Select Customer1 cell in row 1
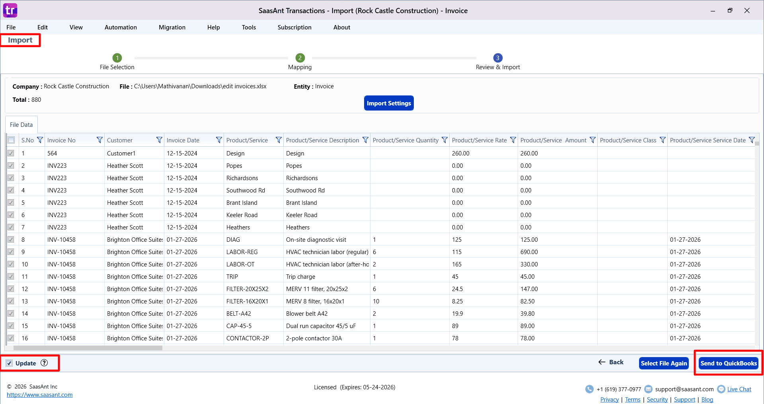 (x=134, y=153)
